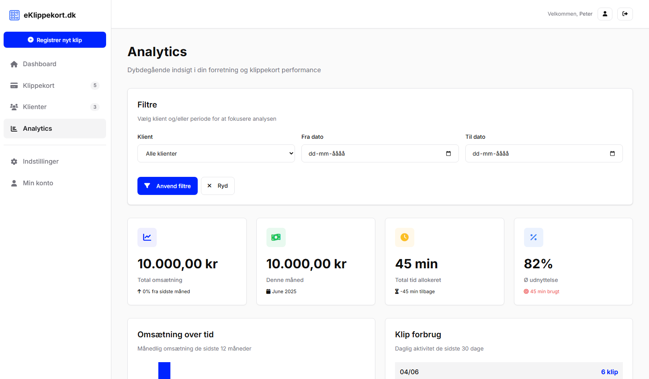The width and height of the screenshot is (649, 379).
Task: Open the Til dato date picker
Action: [612, 153]
